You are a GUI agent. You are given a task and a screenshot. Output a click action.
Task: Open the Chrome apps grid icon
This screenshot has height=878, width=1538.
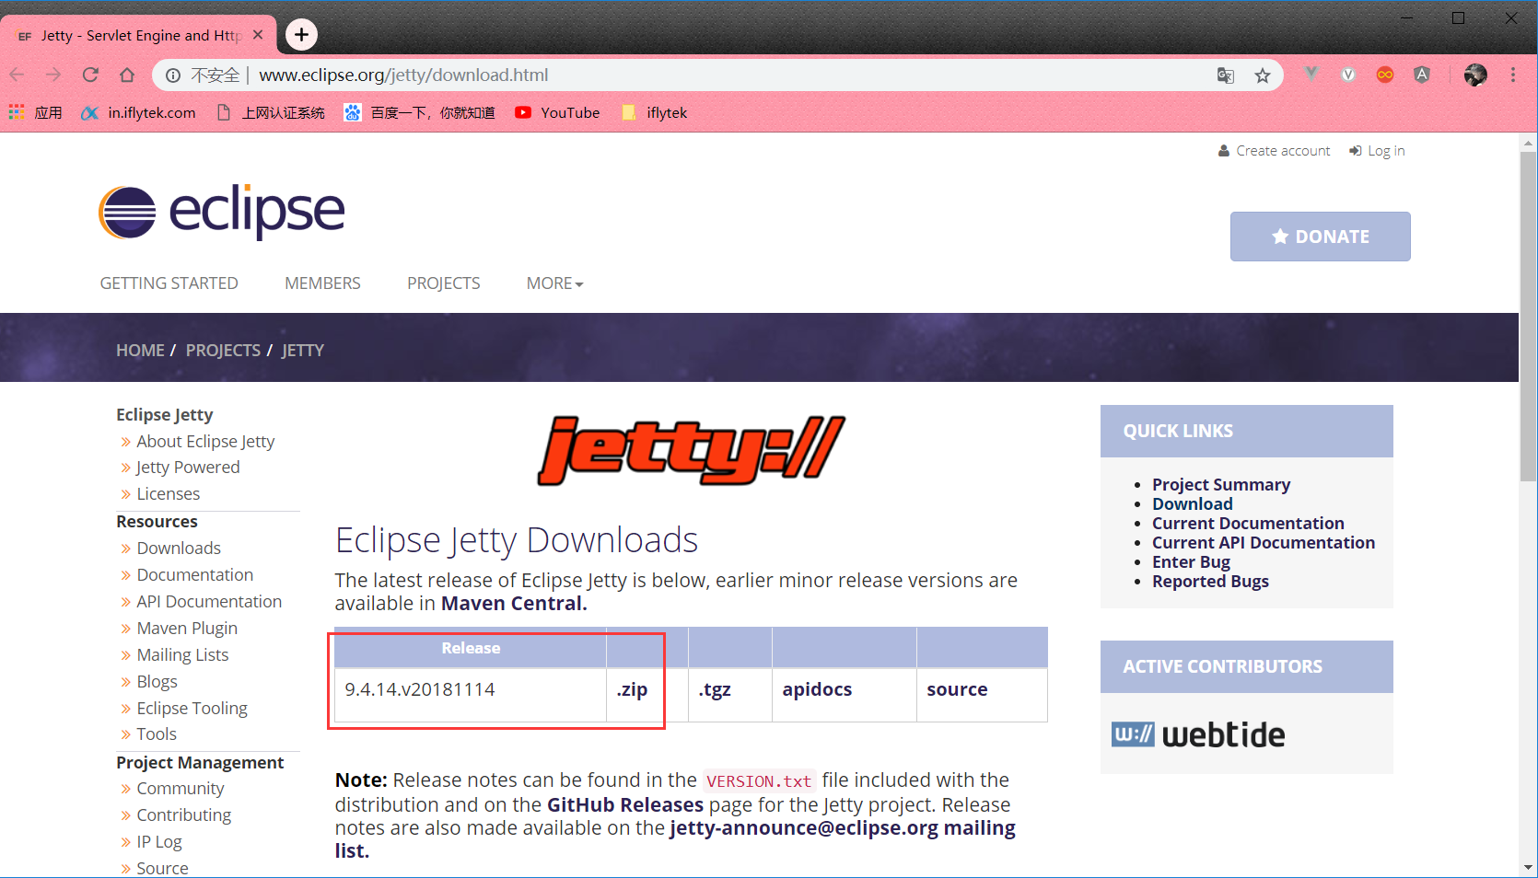16,112
